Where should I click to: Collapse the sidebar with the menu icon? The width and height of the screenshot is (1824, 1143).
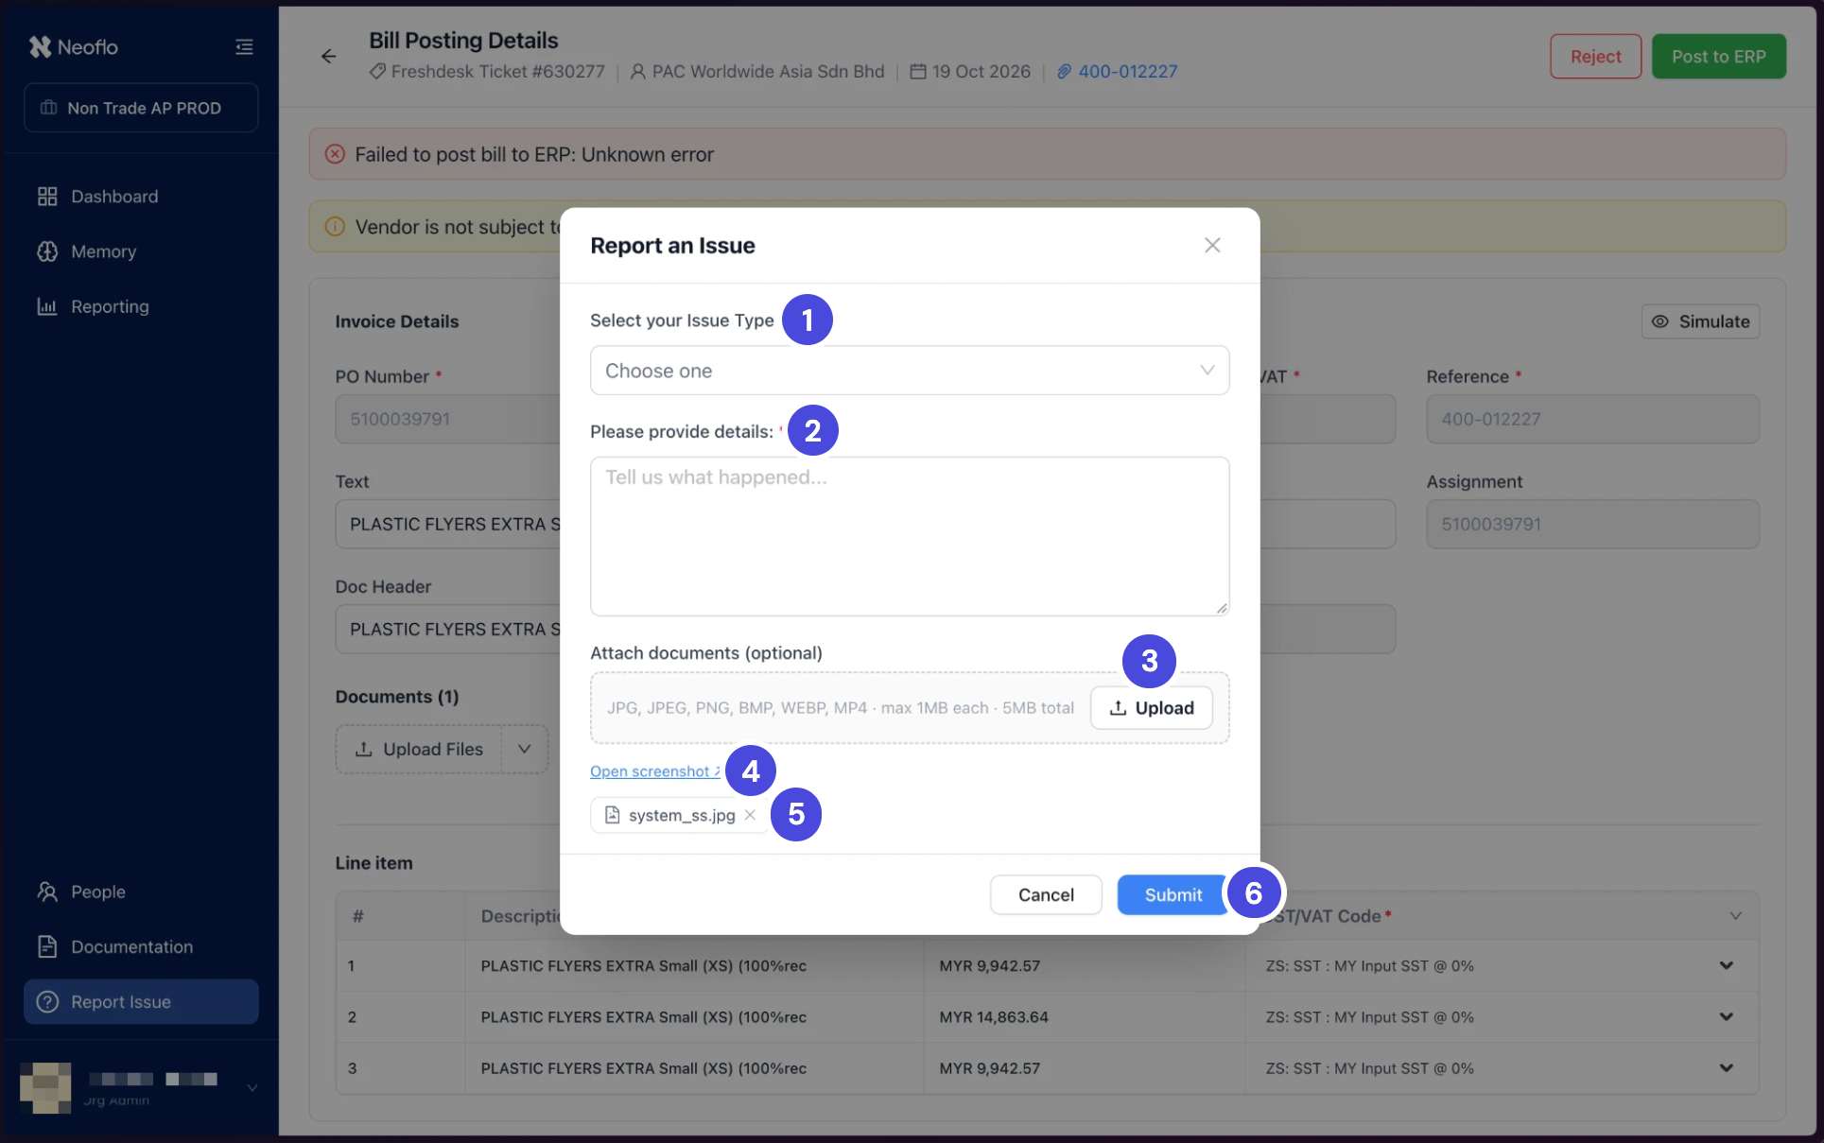click(x=244, y=46)
